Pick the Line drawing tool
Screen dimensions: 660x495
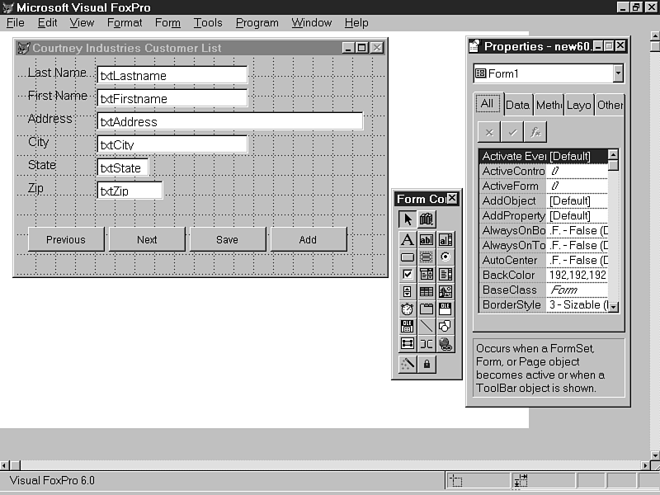point(426,327)
